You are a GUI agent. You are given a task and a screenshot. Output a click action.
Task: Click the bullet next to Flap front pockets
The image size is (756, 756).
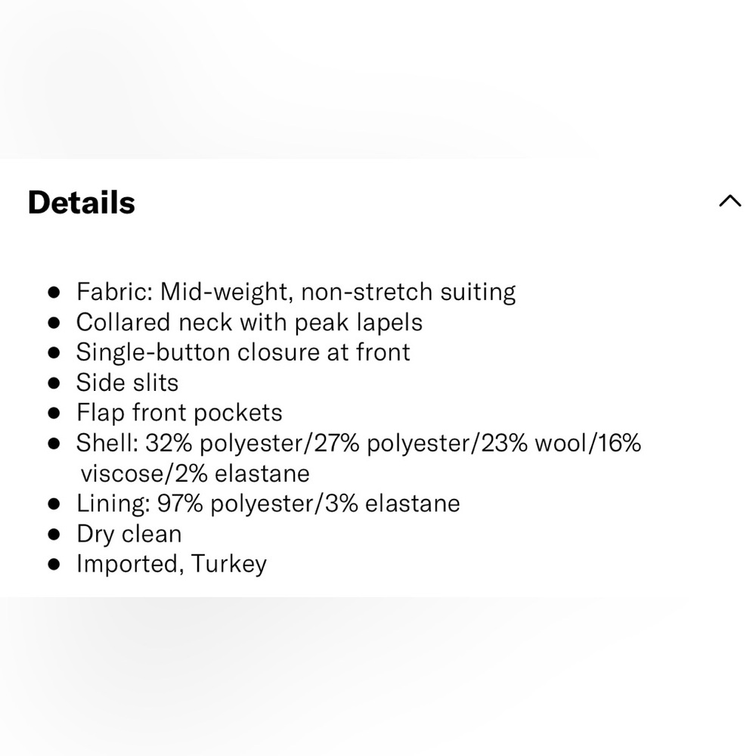pyautogui.click(x=54, y=413)
